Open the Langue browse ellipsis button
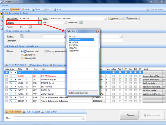166x125 pixels. [40, 23]
